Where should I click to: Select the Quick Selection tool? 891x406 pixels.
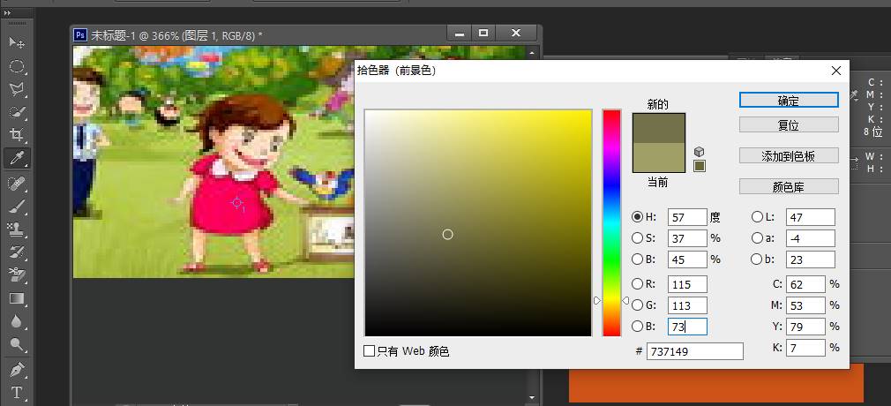(x=17, y=112)
